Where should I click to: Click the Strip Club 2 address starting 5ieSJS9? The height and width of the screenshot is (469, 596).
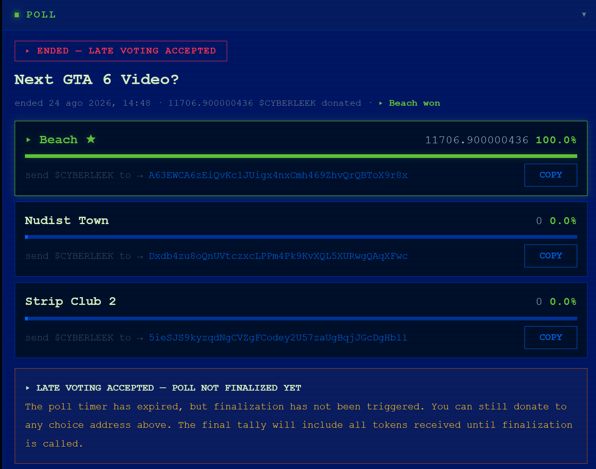278,338
